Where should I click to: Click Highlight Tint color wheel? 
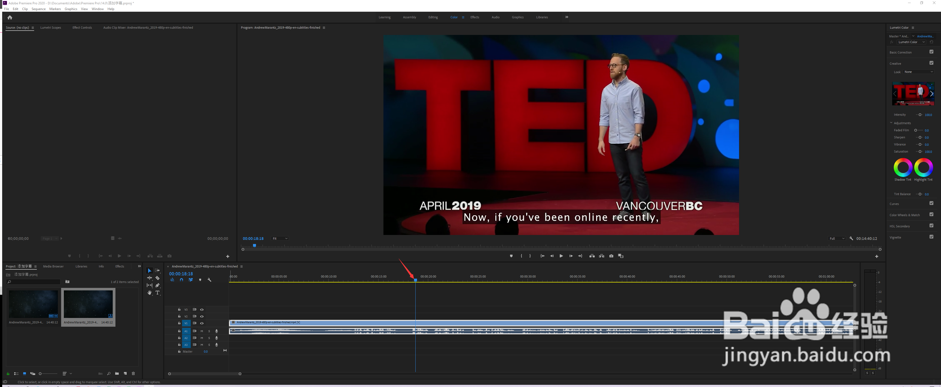(924, 167)
